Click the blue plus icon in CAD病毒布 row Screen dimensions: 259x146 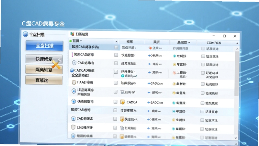pyautogui.click(x=149, y=64)
